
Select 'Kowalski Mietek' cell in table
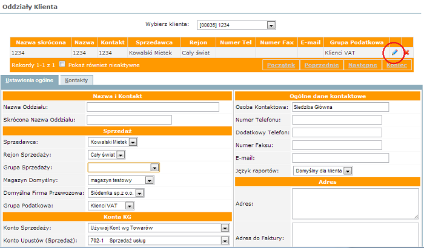154,53
